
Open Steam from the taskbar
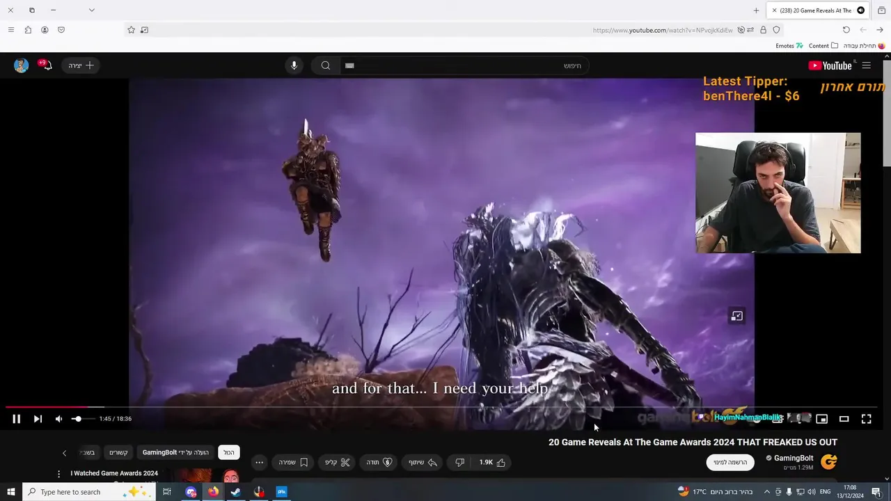coord(235,492)
